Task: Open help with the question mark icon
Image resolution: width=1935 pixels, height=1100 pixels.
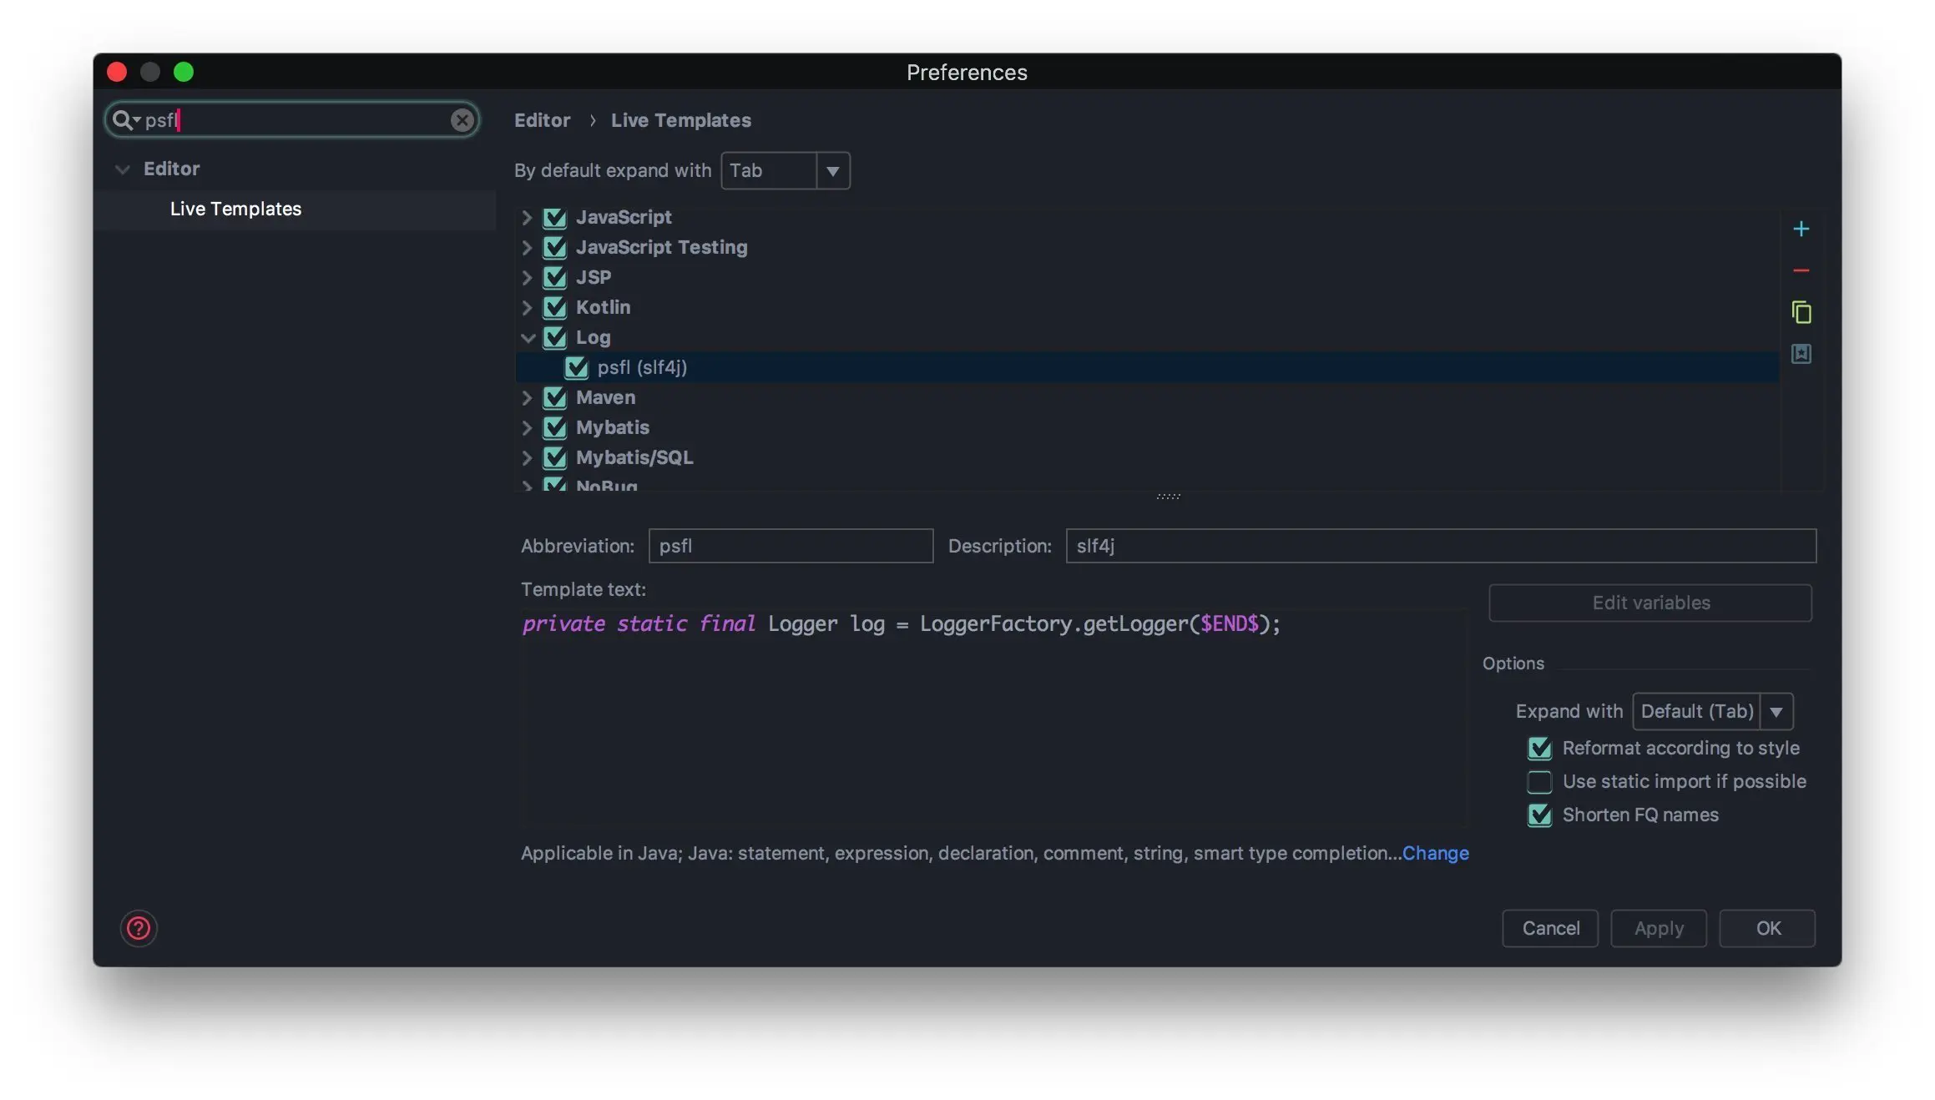Action: tap(139, 928)
